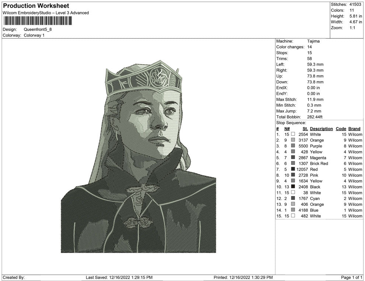365x281 pixels.
Task: Click the color swatch in the Magenta row
Action: point(293,157)
